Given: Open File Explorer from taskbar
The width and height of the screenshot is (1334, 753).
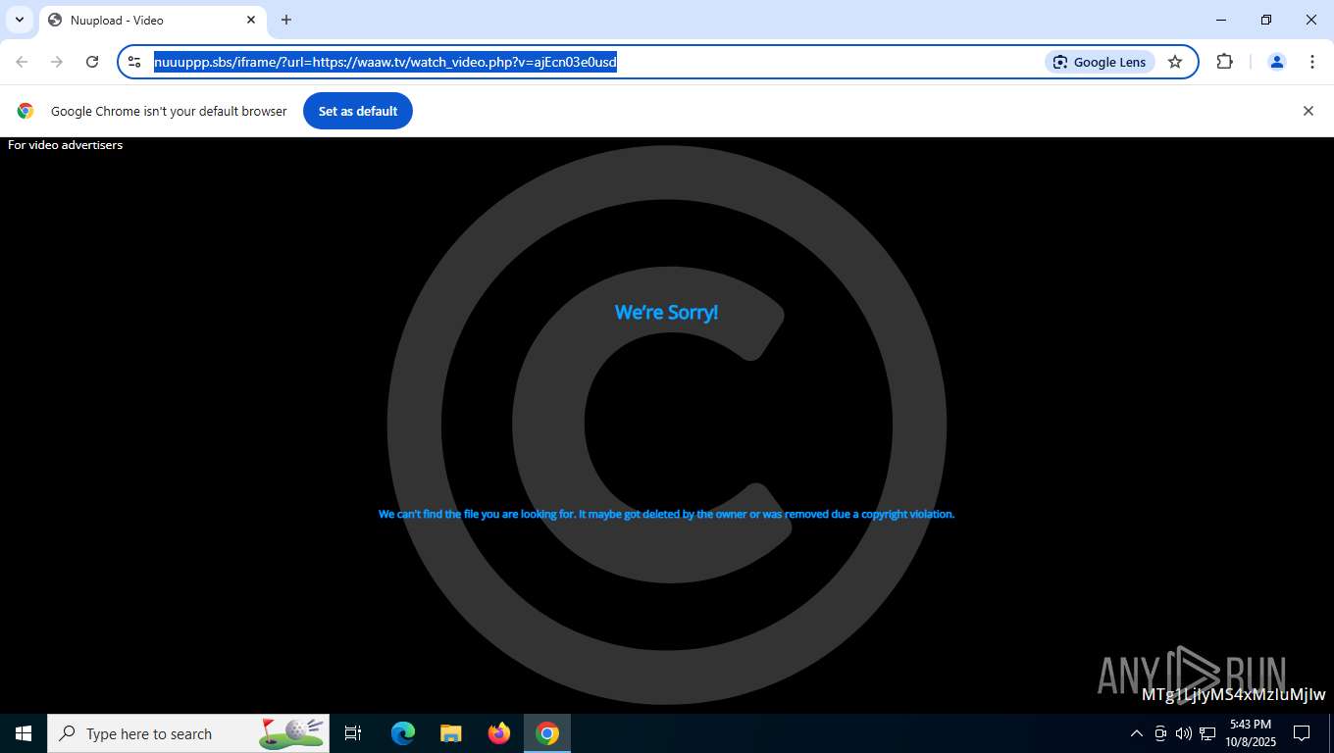Looking at the screenshot, I should click(451, 733).
